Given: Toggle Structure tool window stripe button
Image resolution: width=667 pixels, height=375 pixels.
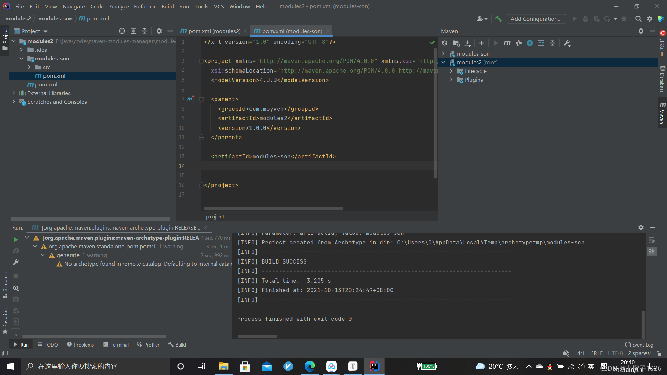Looking at the screenshot, I should pyautogui.click(x=5, y=285).
